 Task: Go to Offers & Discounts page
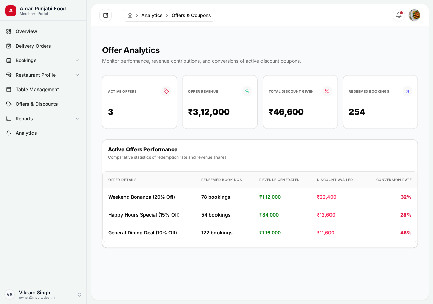coord(43,104)
